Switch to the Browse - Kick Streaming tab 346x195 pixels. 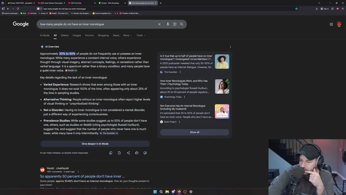112,3
